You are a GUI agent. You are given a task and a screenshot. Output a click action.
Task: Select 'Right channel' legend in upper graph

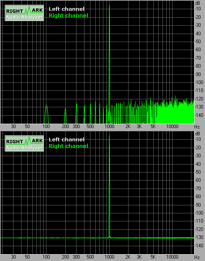tap(68, 16)
